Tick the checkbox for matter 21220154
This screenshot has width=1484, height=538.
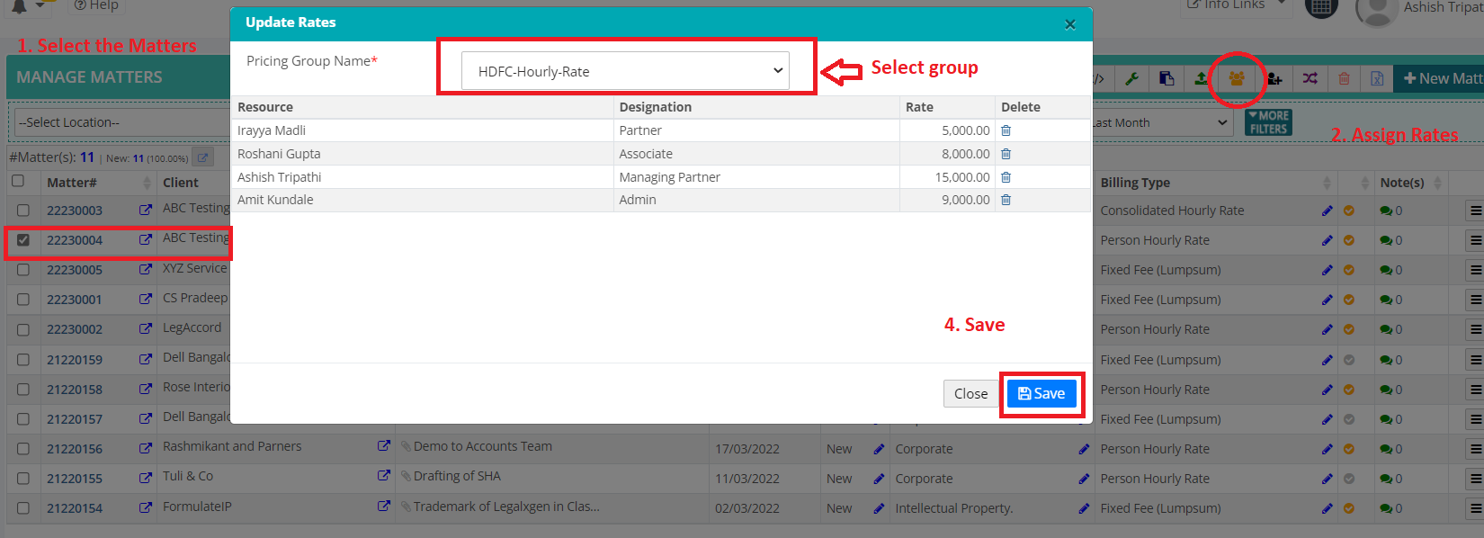(x=23, y=508)
